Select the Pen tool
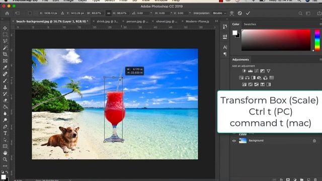Image resolution: width=322 pixels, height=181 pixels. (x=5, y=127)
